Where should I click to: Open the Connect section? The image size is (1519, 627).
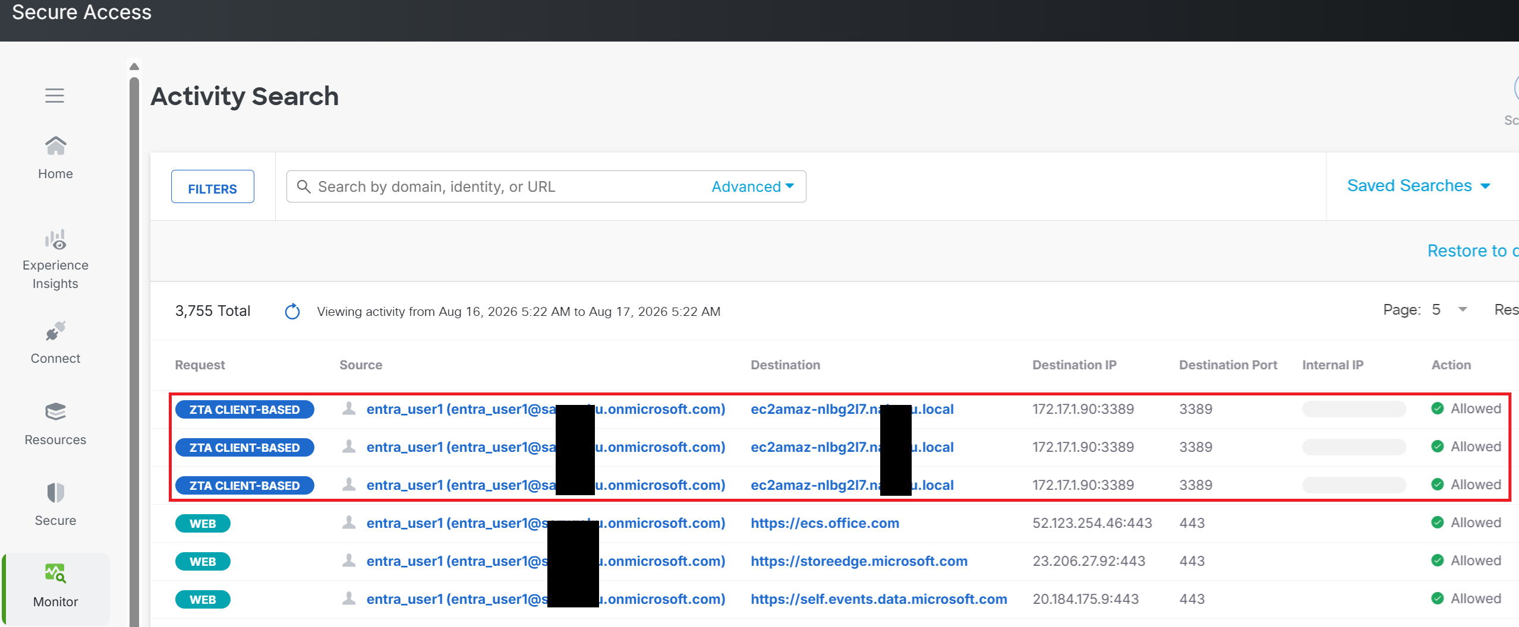(55, 343)
